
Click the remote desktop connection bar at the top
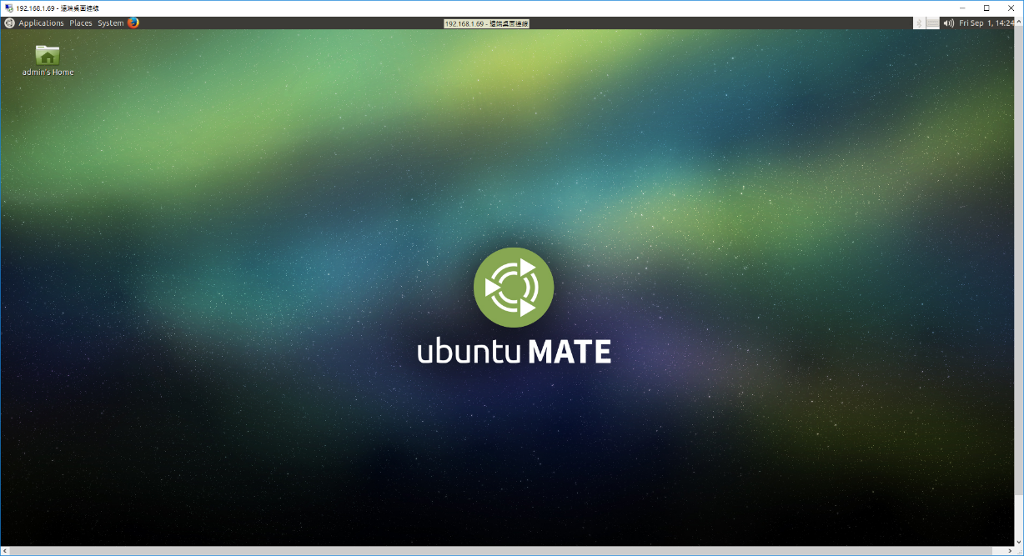pos(487,23)
